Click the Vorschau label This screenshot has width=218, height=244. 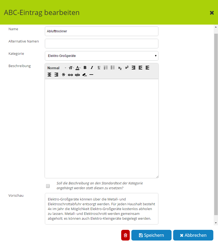click(x=16, y=196)
